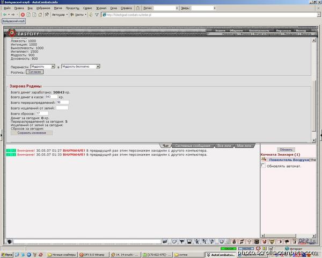Viewport: 322px width, 258px height.
Task: Click the Всего денег в кассе input field
Action: click(x=52, y=97)
